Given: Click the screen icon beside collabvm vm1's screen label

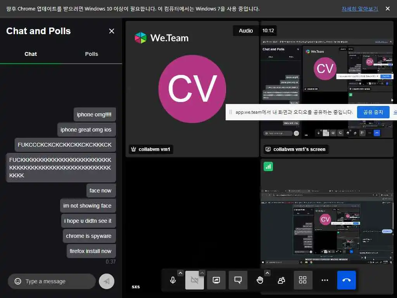Looking at the screenshot, I should [268, 149].
